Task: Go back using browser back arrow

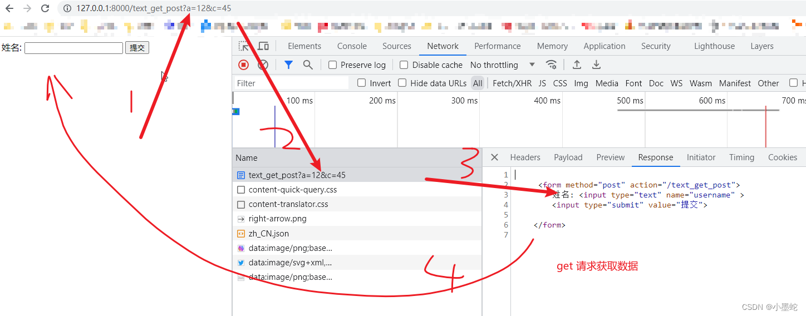Action: (9, 8)
